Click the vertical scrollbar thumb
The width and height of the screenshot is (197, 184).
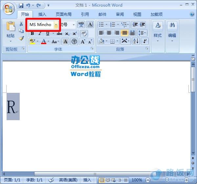(x=193, y=80)
